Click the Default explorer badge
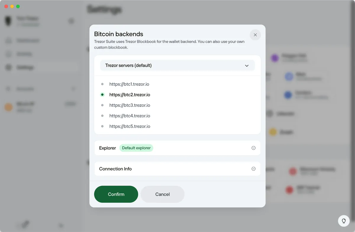This screenshot has height=232, width=355. click(136, 148)
